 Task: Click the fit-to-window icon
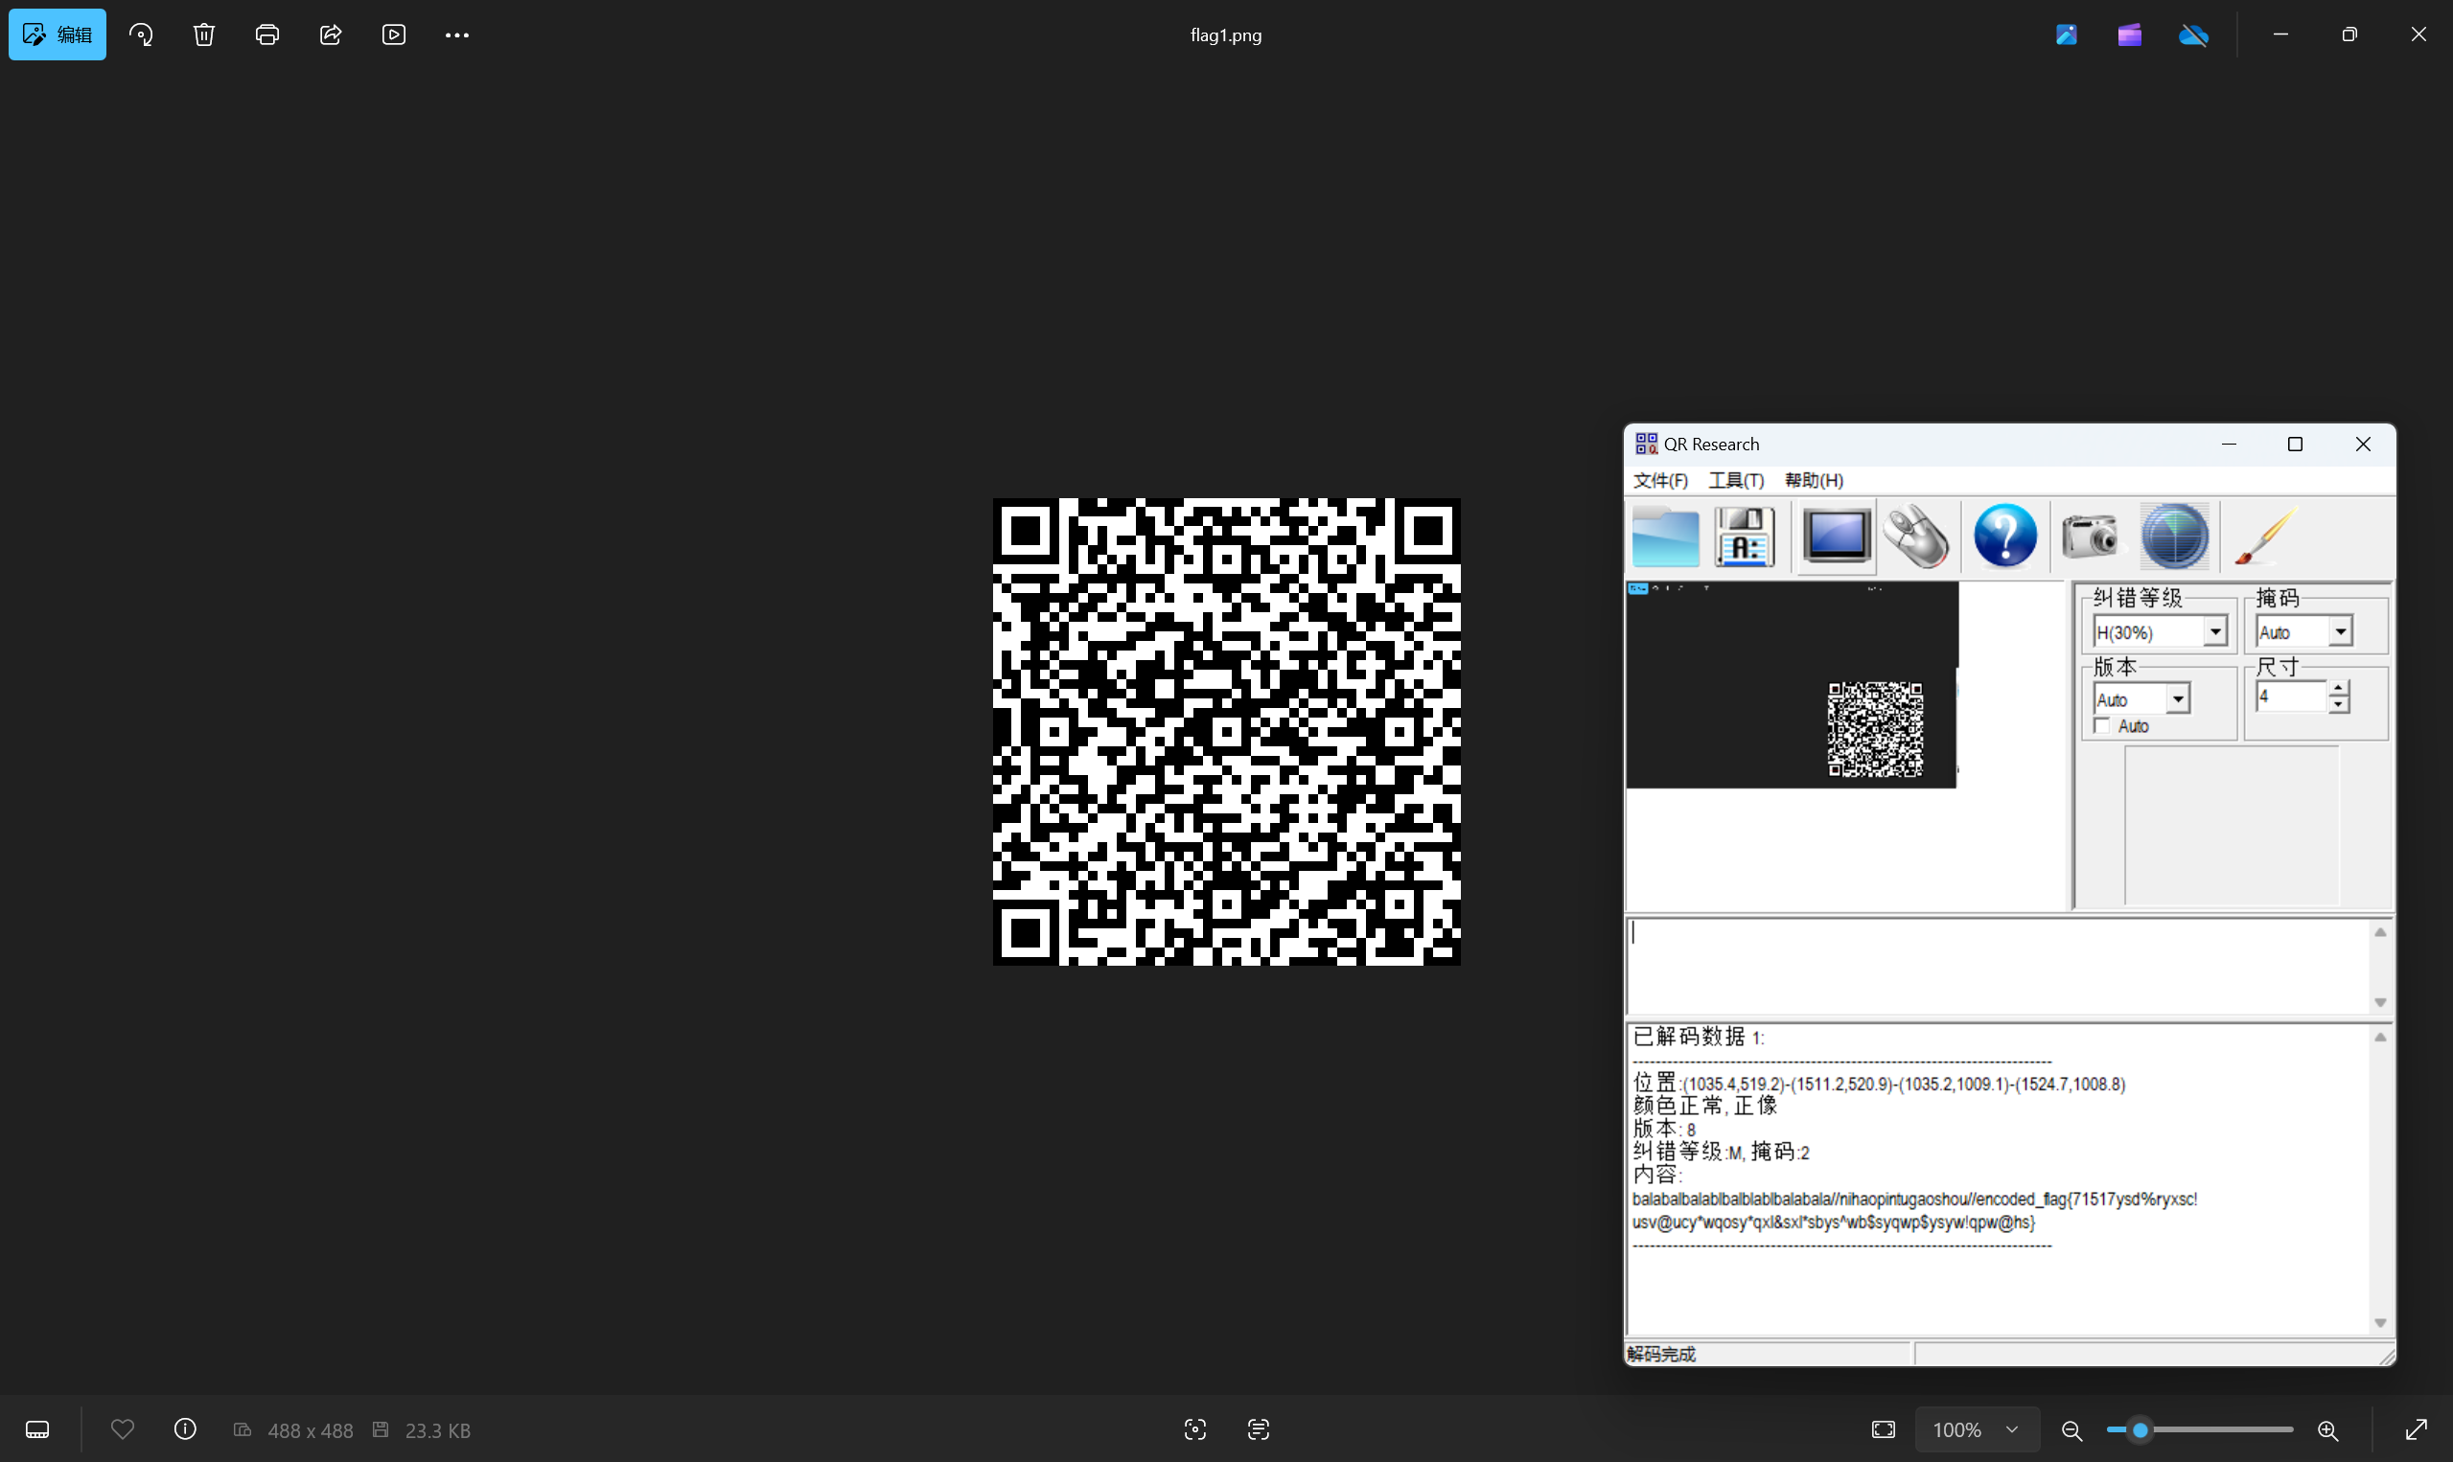[x=1884, y=1429]
